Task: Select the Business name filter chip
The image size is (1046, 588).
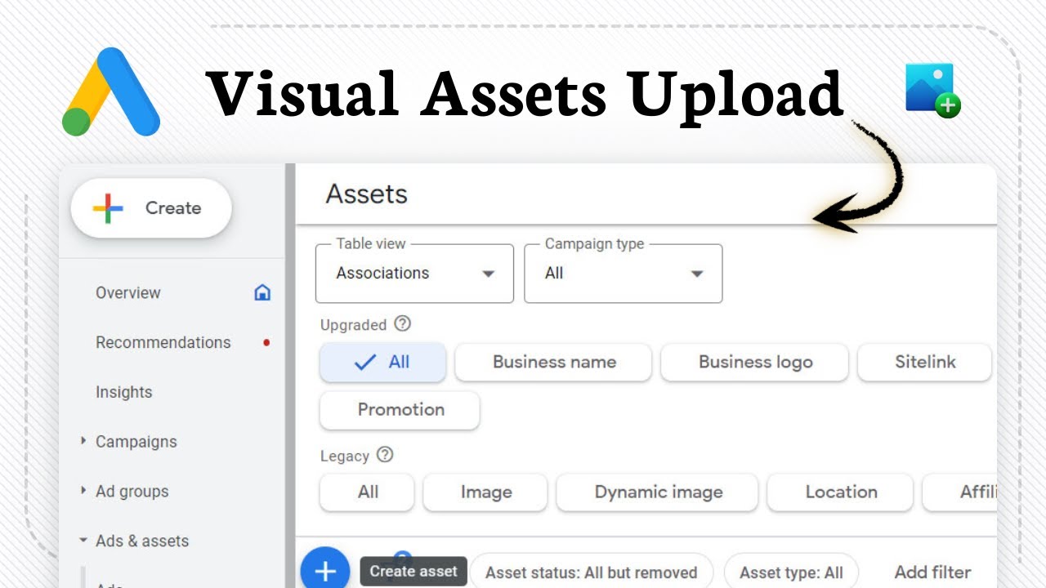Action: pyautogui.click(x=553, y=362)
